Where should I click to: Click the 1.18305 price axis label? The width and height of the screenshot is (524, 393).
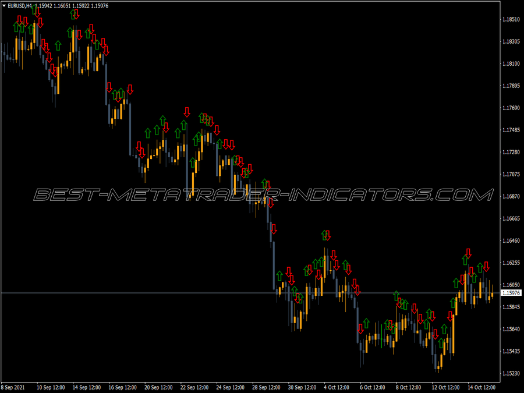511,41
